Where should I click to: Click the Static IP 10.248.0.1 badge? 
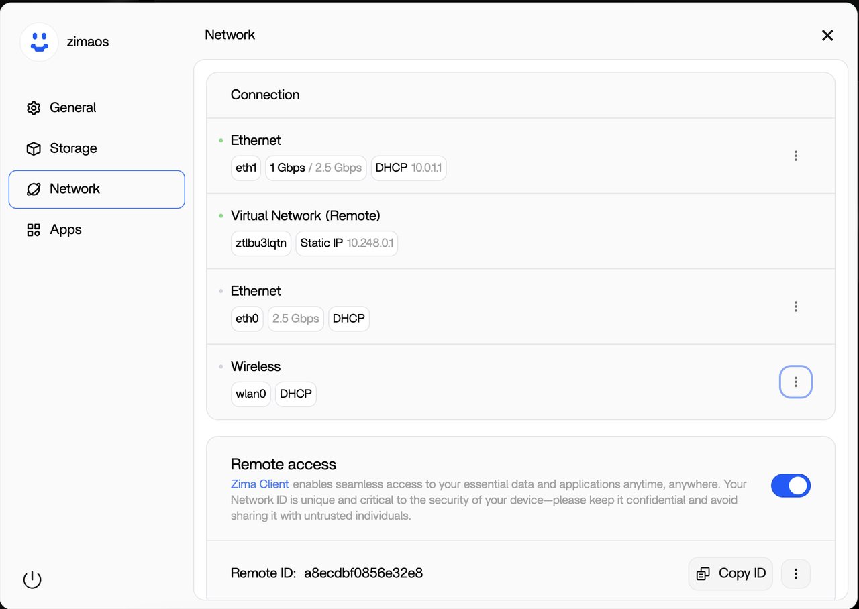click(x=346, y=243)
